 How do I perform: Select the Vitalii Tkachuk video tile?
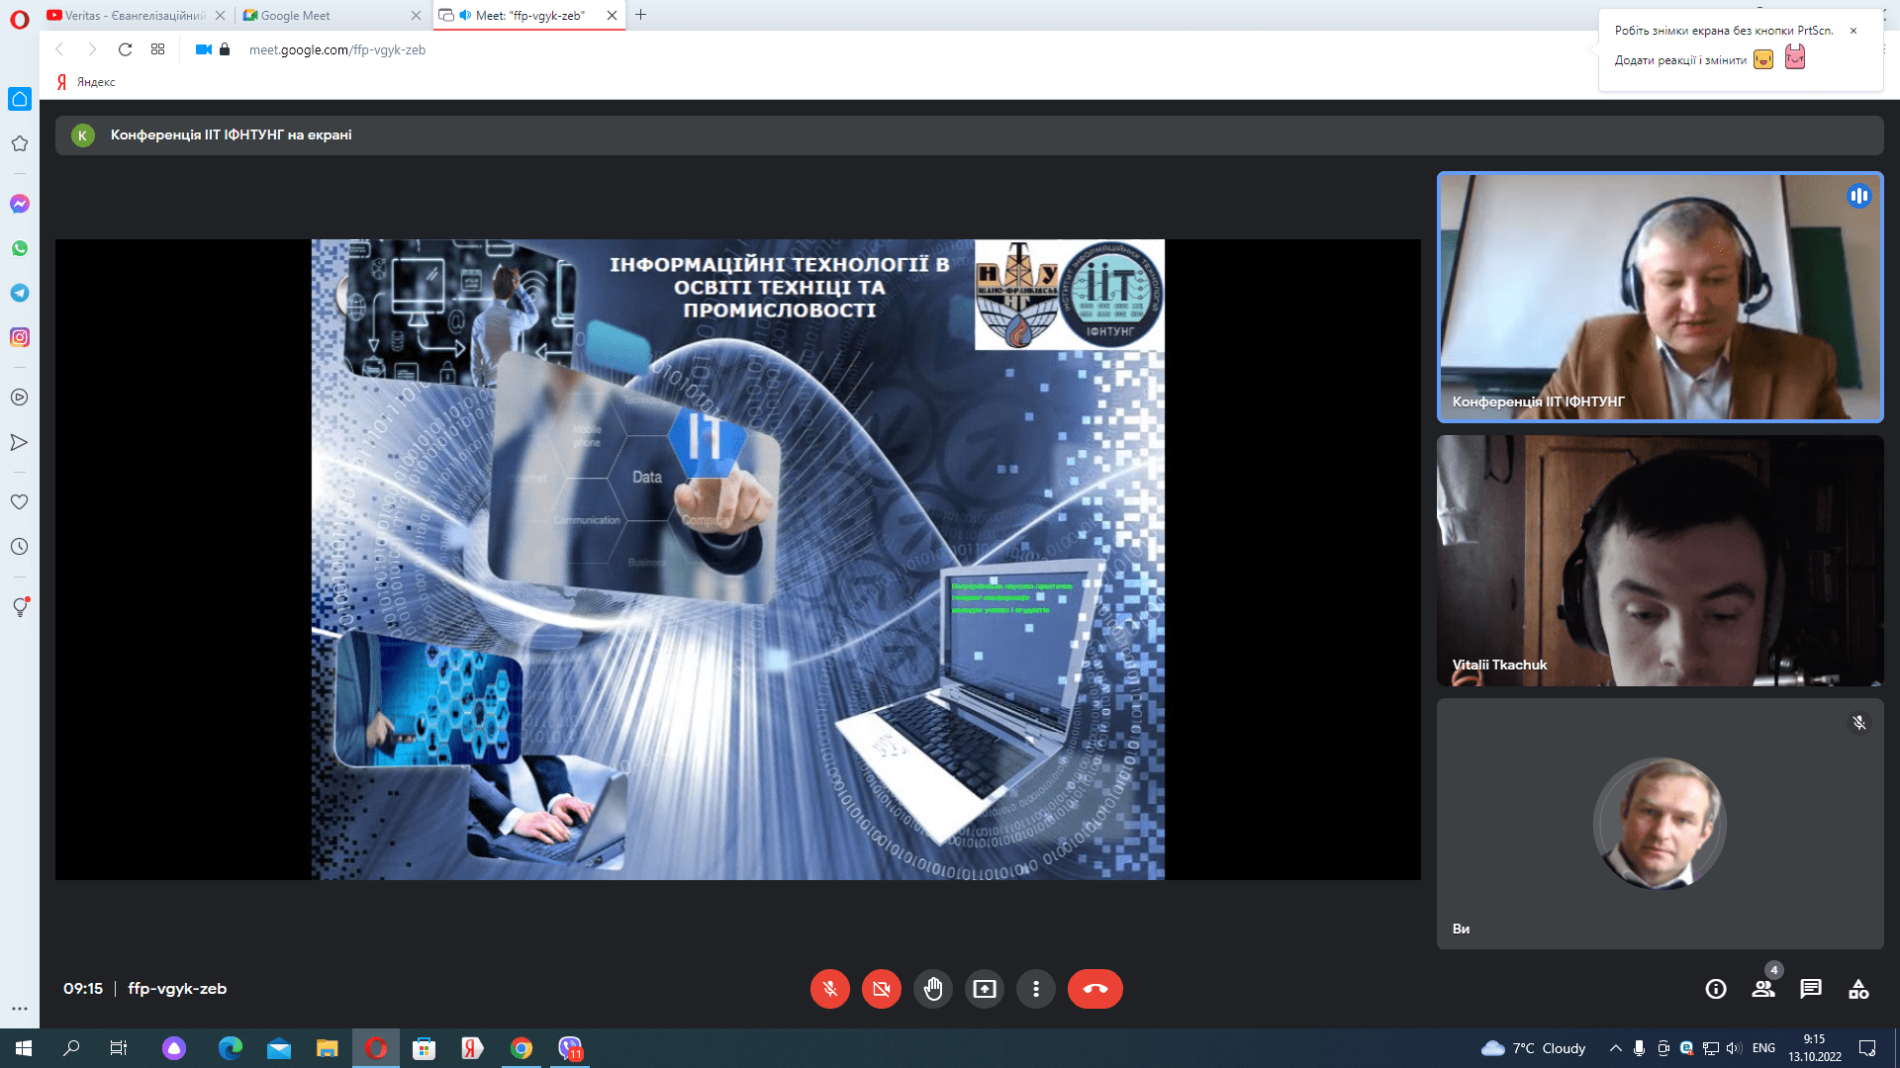1660,561
